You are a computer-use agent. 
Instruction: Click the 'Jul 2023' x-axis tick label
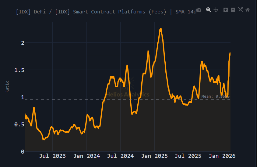pyautogui.click(x=52, y=156)
